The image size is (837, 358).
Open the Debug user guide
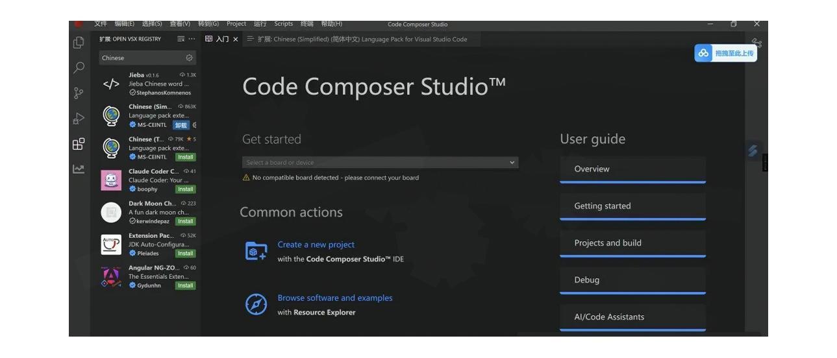(x=632, y=280)
